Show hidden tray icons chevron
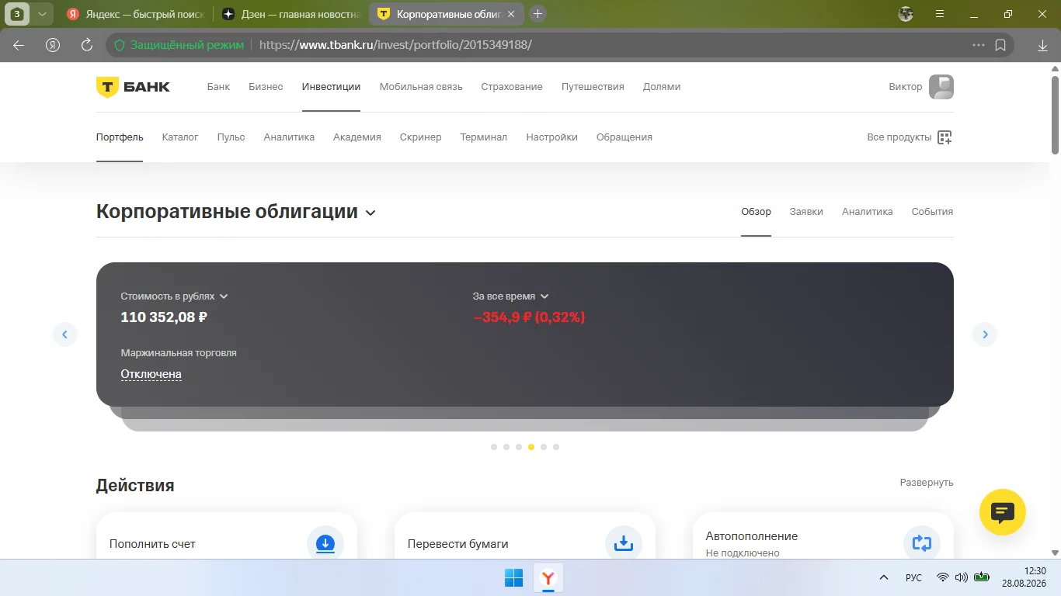Viewport: 1061px width, 596px height. [884, 578]
